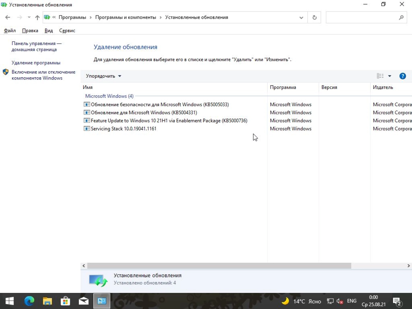Sort by the Имя column header
412x309 pixels.
click(x=174, y=87)
